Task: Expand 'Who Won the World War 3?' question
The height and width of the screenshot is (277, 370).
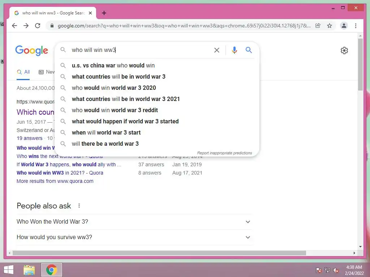Action: tap(134, 222)
